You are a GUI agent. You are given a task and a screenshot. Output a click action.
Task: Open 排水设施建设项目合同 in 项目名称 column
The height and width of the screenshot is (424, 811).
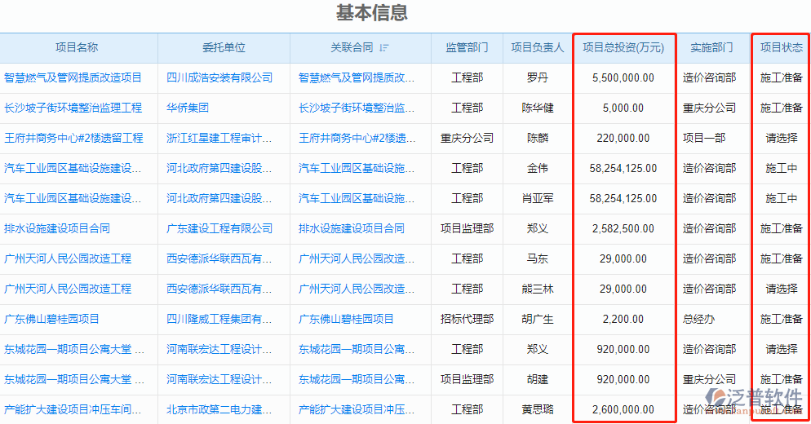point(57,228)
